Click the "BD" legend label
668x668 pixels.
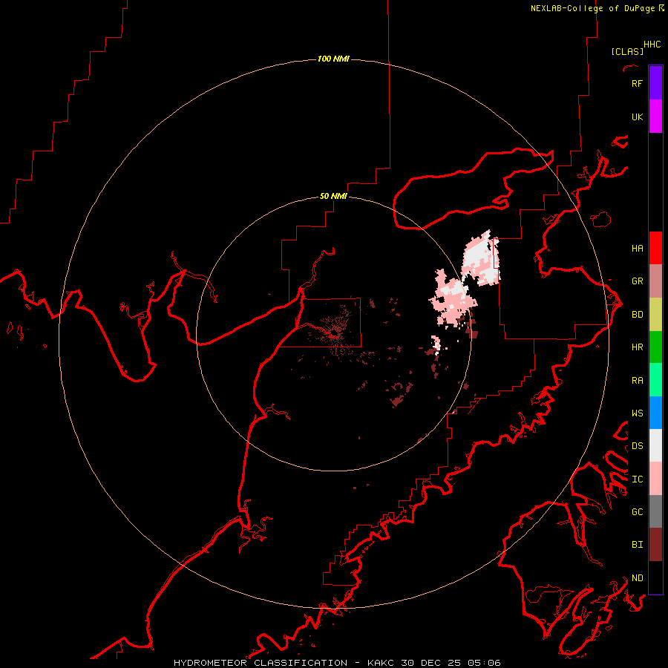pyautogui.click(x=638, y=315)
